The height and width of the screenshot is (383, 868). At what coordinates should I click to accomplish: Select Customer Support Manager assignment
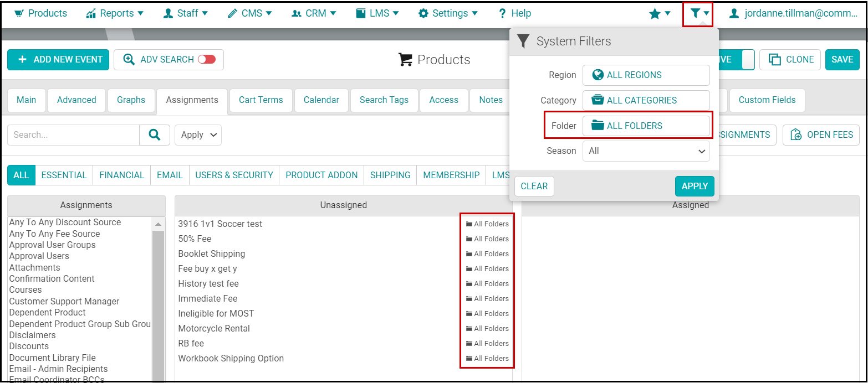pyautogui.click(x=64, y=302)
